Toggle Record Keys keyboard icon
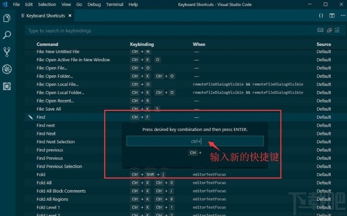This screenshot has width=347, height=216. (x=320, y=30)
